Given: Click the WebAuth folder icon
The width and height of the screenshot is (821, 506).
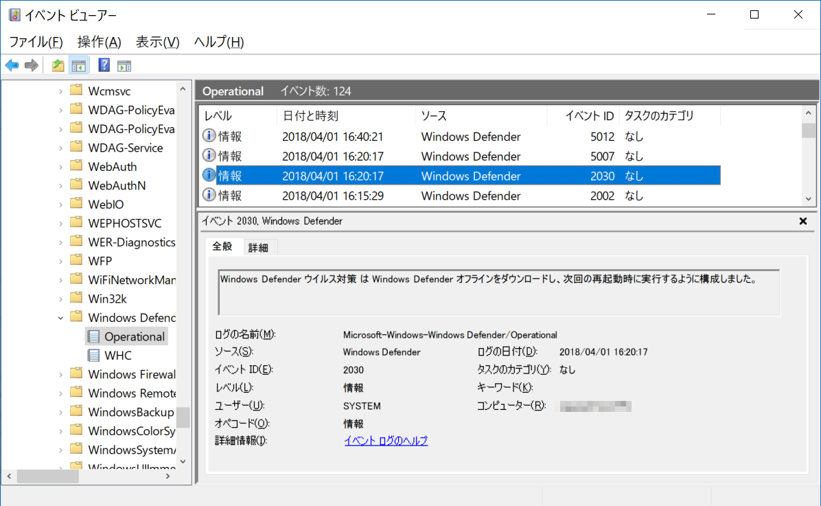Looking at the screenshot, I should [76, 165].
